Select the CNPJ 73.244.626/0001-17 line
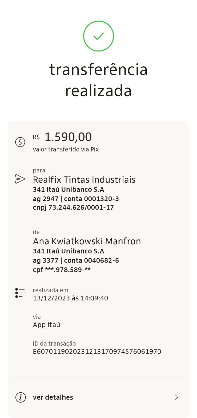Image resolution: width=197 pixels, height=418 pixels. pos(73,207)
